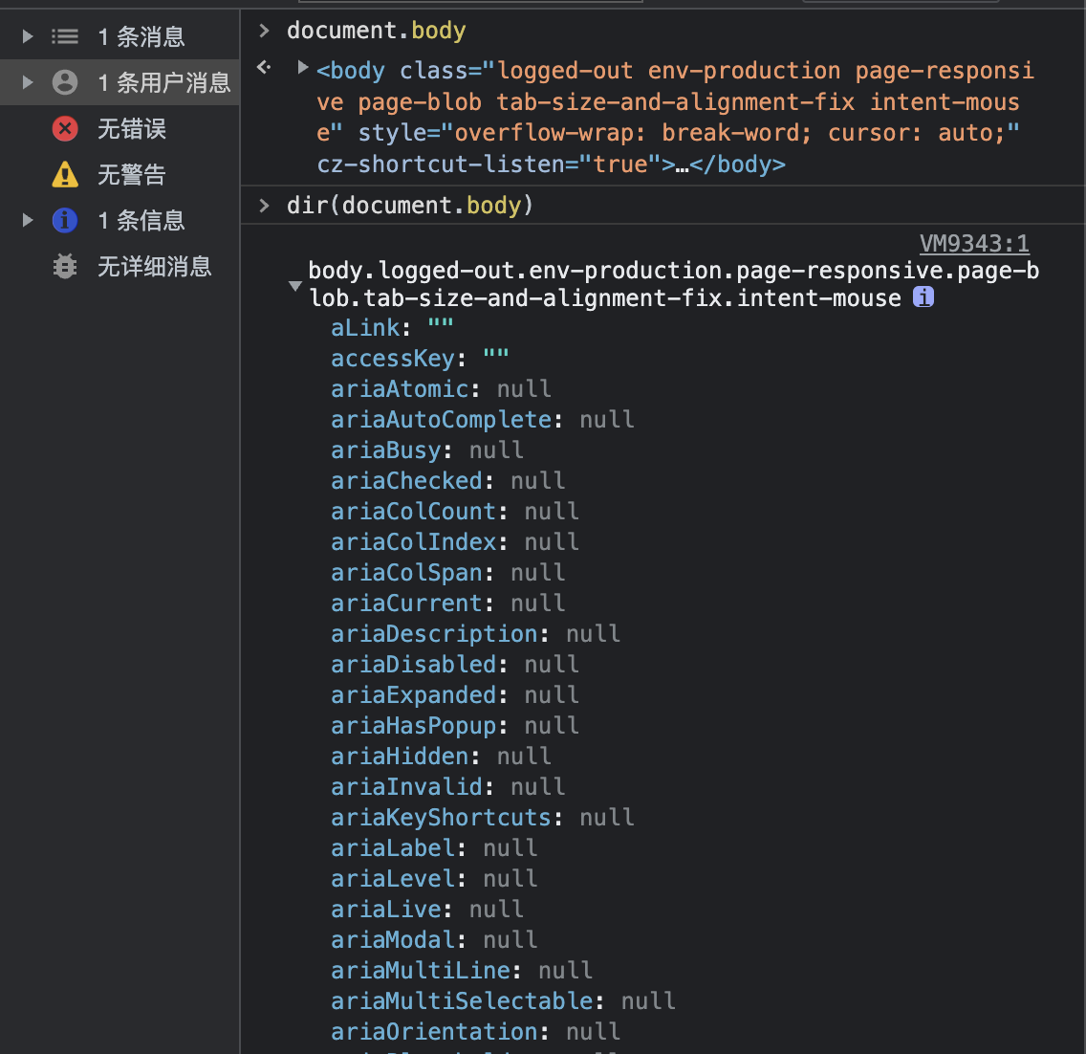Click the verbose bug icon

click(x=65, y=266)
